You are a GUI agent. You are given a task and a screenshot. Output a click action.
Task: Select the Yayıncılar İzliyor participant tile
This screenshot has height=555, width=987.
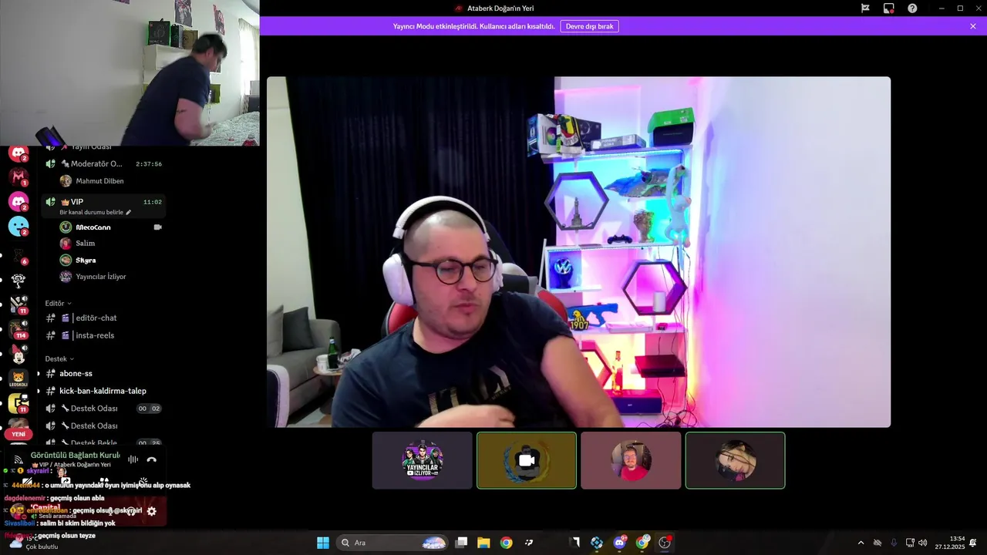(x=422, y=460)
